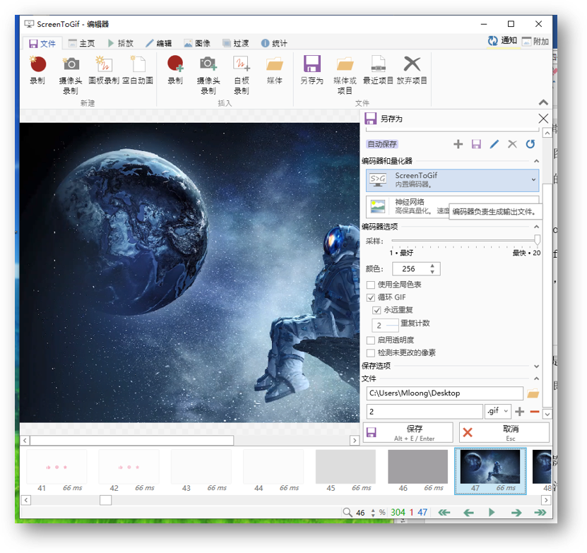The height and width of the screenshot is (553, 587).
Task: Start new board recording (画板录制)
Action: [104, 70]
